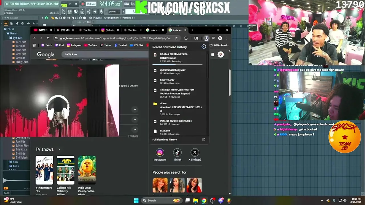Image resolution: width=365 pixels, height=205 pixels.
Task: Open the FL Studio piano roll icon
Action: pos(76,12)
